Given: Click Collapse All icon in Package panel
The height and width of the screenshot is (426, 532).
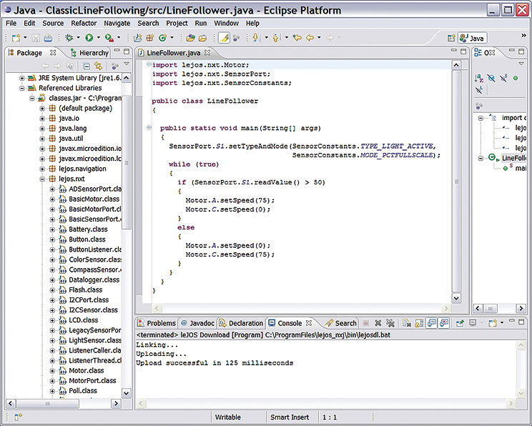Looking at the screenshot, I should (87, 66).
